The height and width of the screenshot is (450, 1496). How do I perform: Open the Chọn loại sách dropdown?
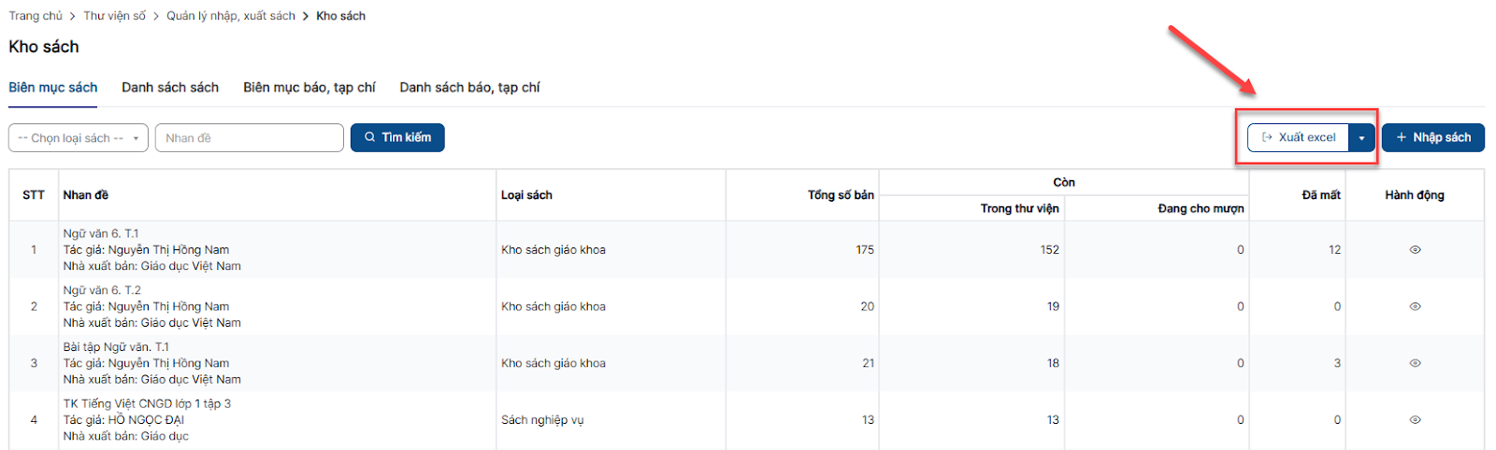coord(79,138)
